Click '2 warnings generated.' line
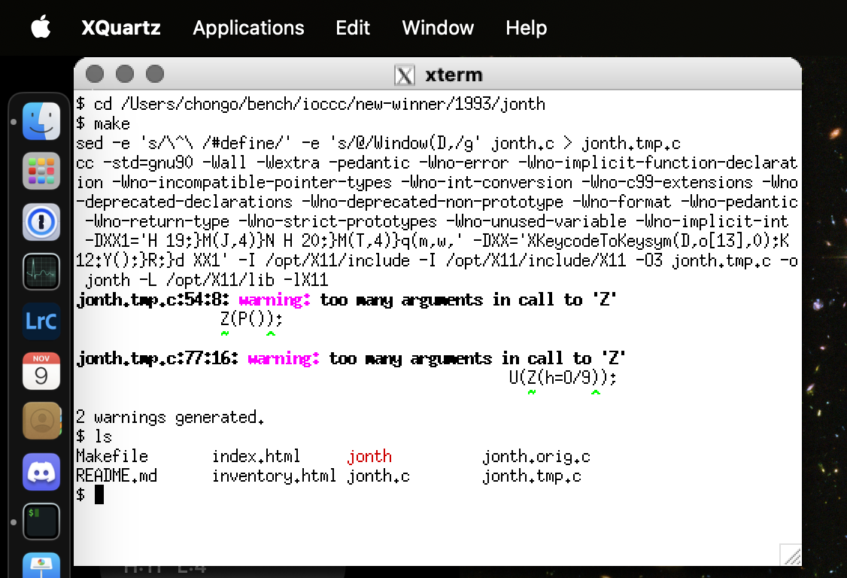847x578 pixels. (170, 418)
